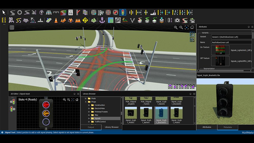Click the On Texture swatch thumbnail
Image resolution: width=254 pixels, height=143 pixels.
220,50
